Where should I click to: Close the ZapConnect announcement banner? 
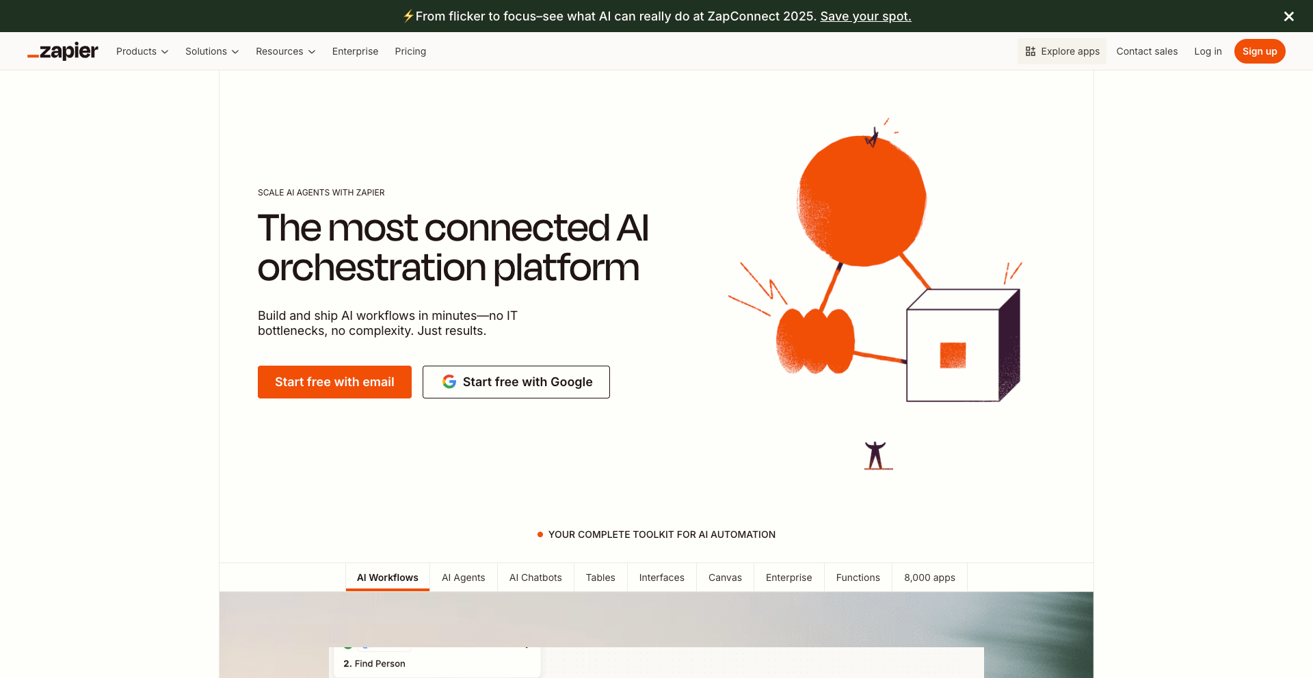pyautogui.click(x=1288, y=16)
